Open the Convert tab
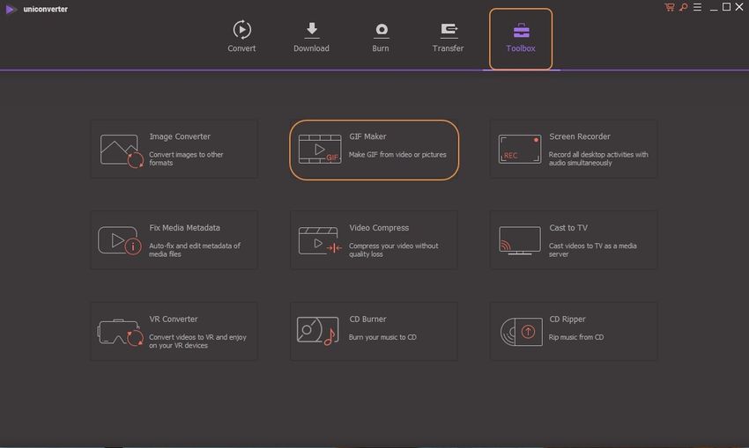Image resolution: width=749 pixels, height=448 pixels. (241, 37)
